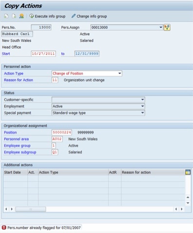Image resolution: width=193 pixels, height=233 pixels.
Task: Click the Pers.No. field 13000
Action: (41, 27)
